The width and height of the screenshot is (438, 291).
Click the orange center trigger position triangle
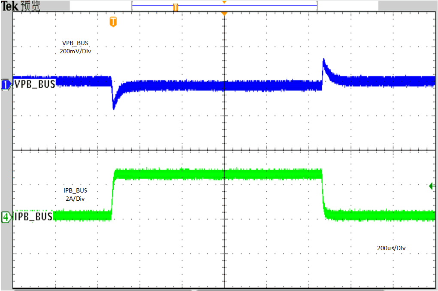[x=224, y=14]
